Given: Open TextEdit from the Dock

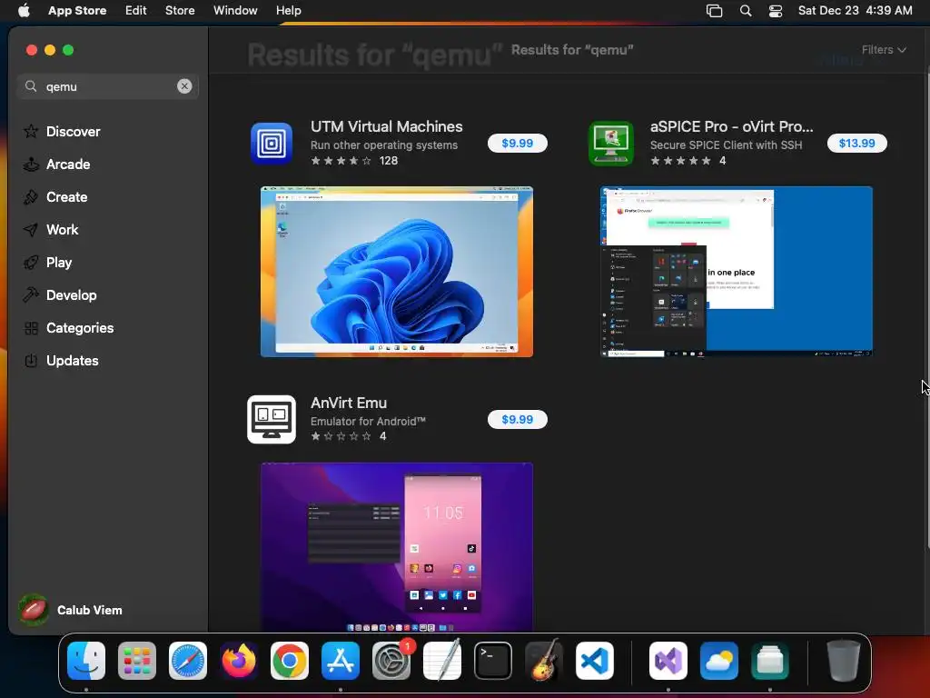Looking at the screenshot, I should coord(442,660).
